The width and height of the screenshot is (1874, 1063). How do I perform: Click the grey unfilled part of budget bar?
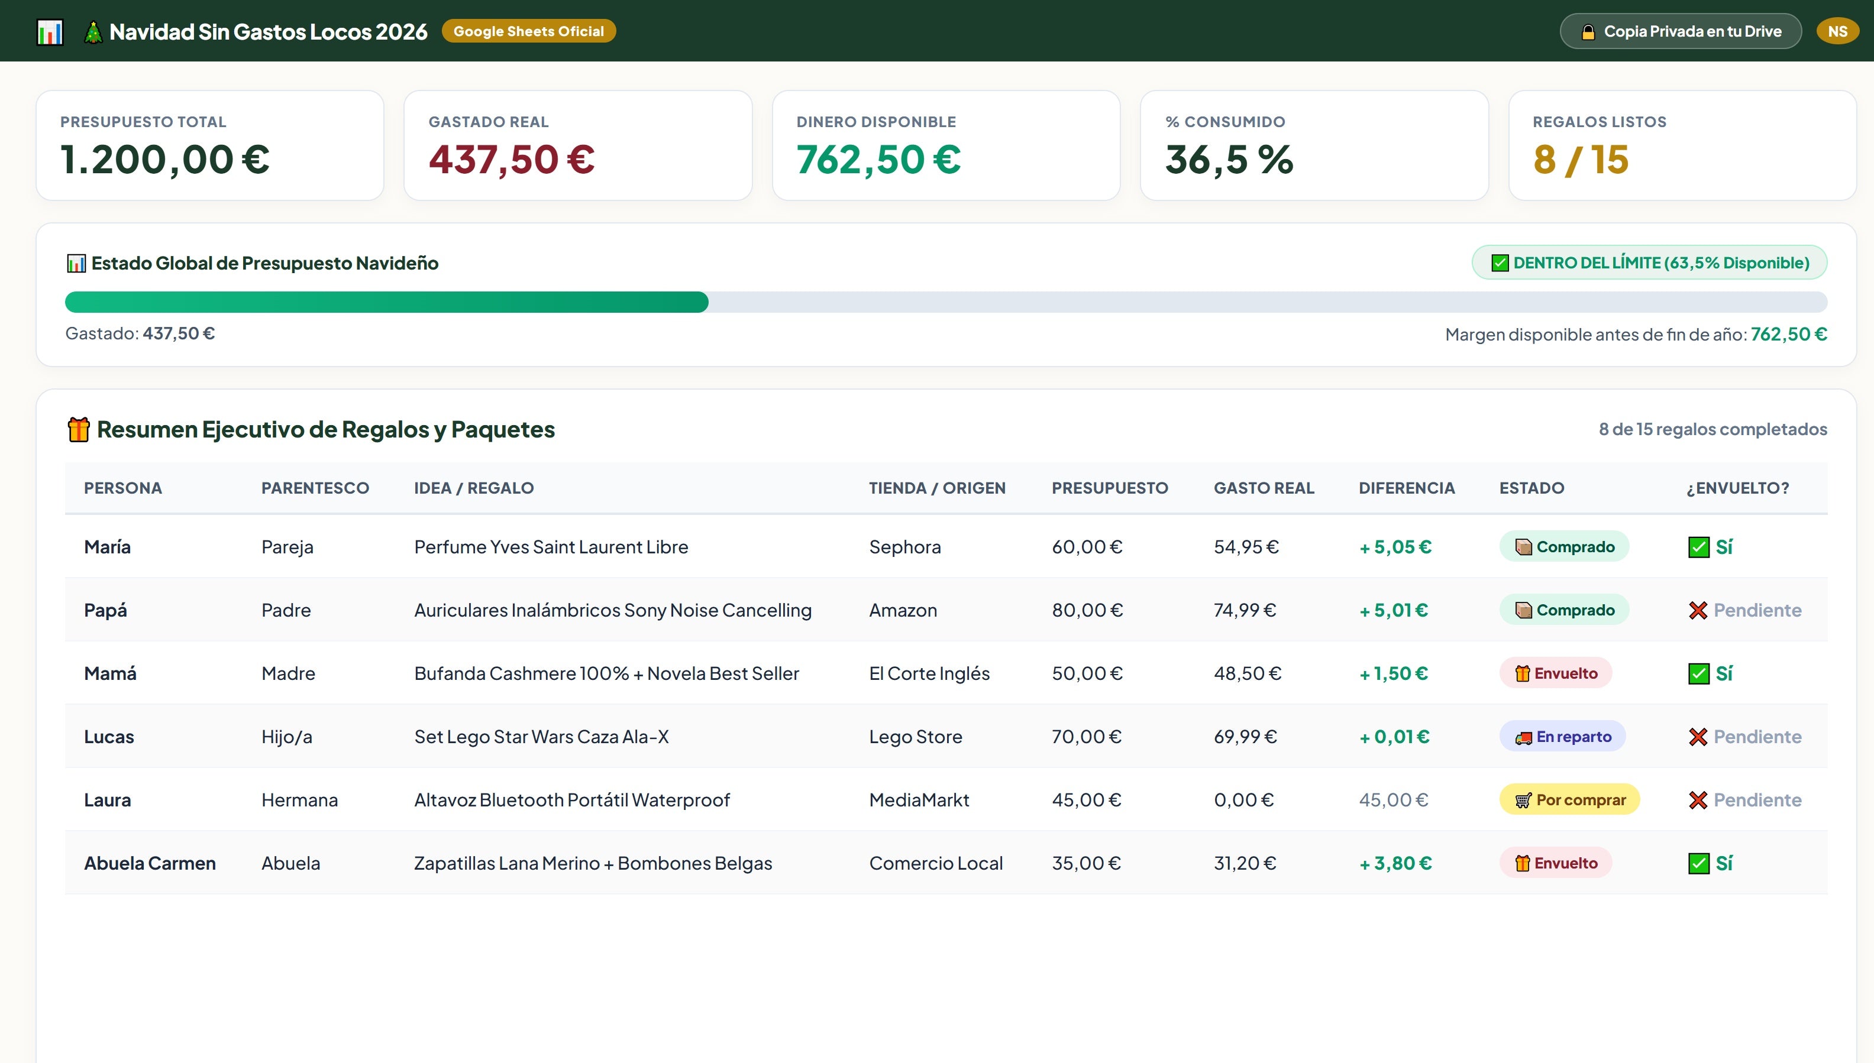pos(1268,302)
